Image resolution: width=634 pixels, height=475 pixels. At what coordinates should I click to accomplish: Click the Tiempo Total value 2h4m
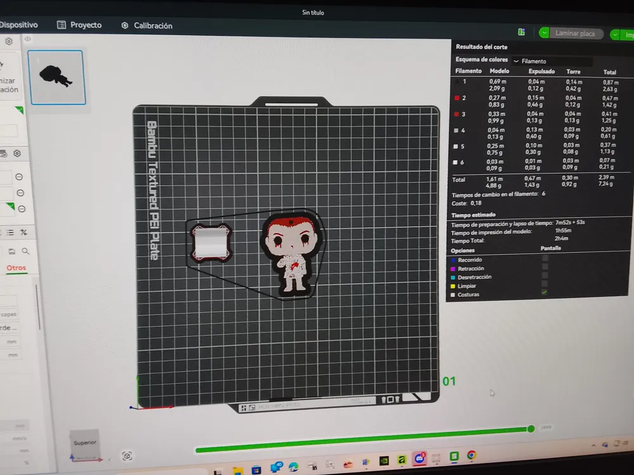pyautogui.click(x=561, y=238)
